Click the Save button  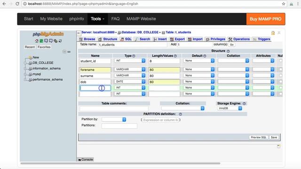pos(274,138)
